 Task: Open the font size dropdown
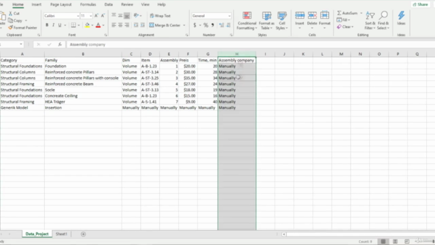pyautogui.click(x=90, y=16)
